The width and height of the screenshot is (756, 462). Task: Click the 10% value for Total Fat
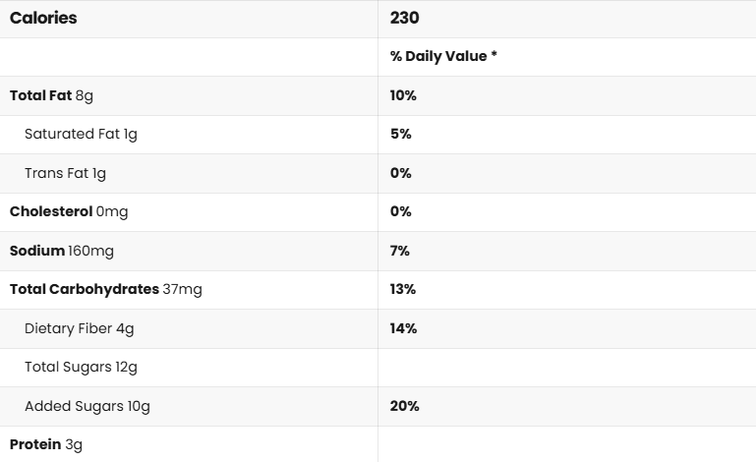pos(403,95)
